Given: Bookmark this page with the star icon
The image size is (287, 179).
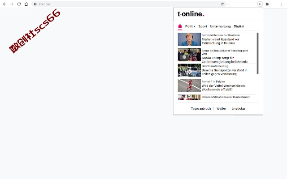Looking at the screenshot, I should click(x=222, y=4).
